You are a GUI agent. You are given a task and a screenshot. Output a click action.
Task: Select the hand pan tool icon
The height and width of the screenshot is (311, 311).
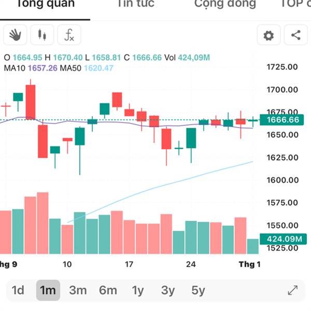click(x=15, y=35)
